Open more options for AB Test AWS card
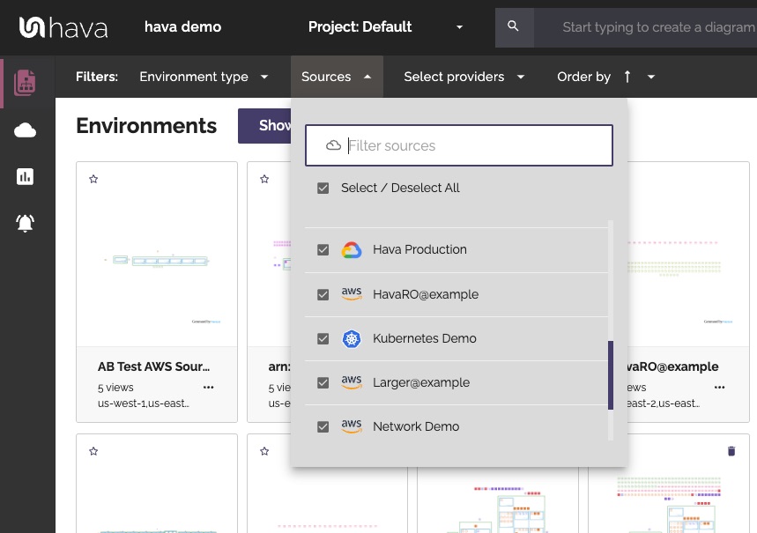The image size is (757, 533). pyautogui.click(x=208, y=387)
